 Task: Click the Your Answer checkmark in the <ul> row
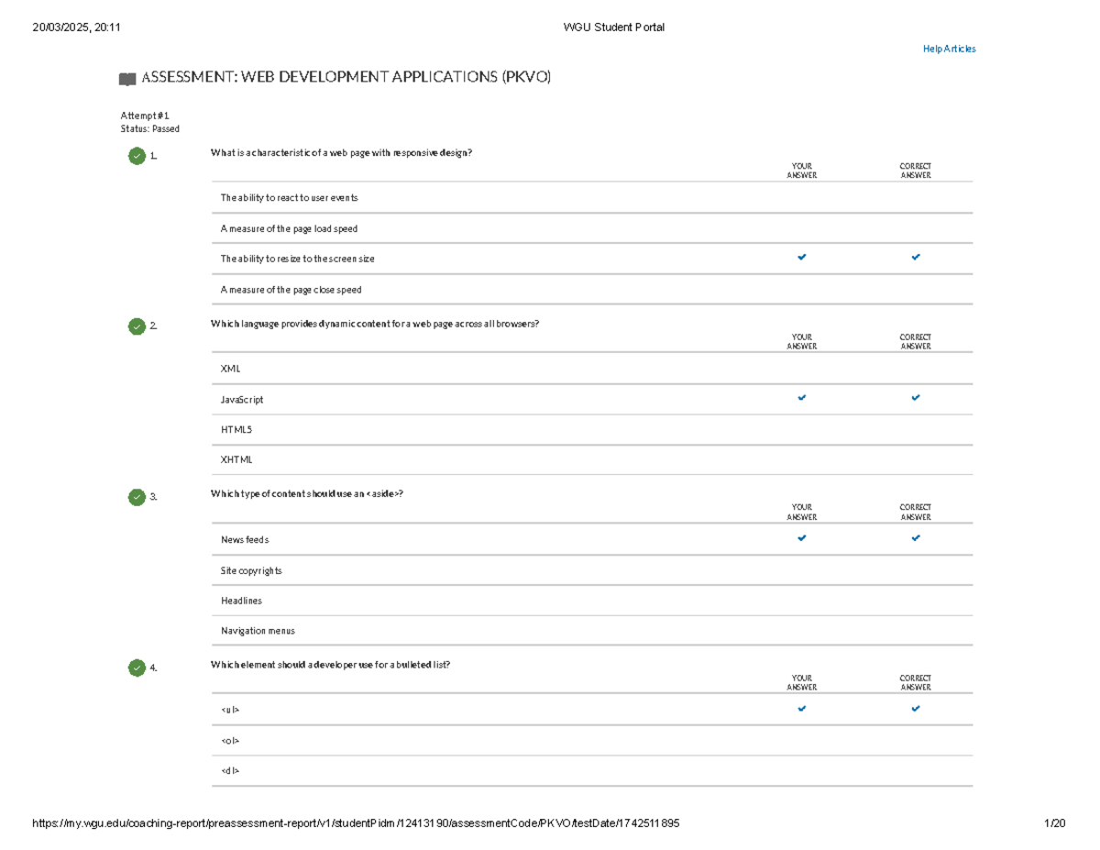click(802, 709)
